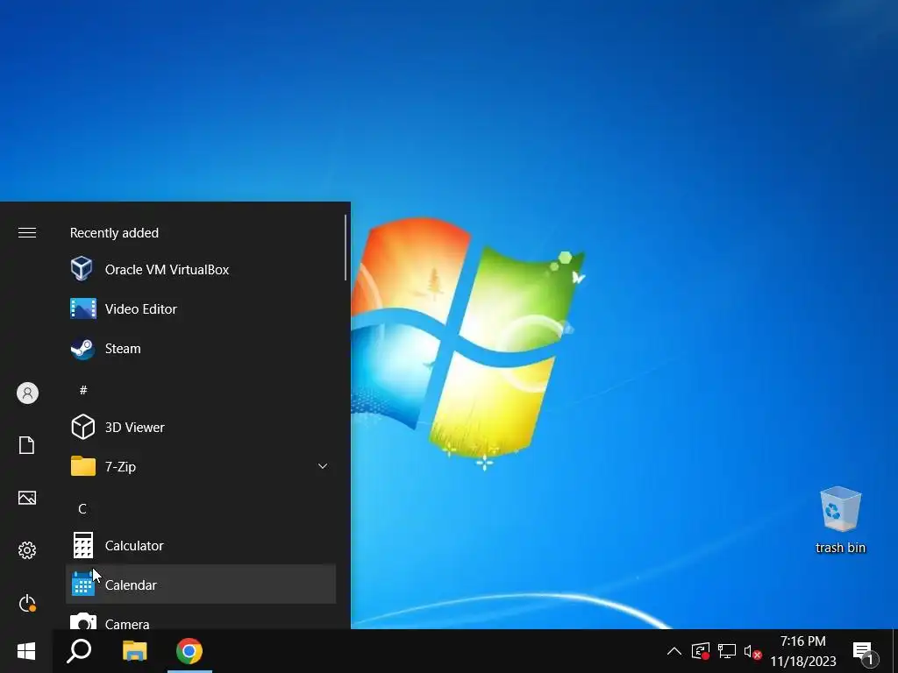The height and width of the screenshot is (673, 898).
Task: Open File Explorer from taskbar
Action: tap(134, 651)
